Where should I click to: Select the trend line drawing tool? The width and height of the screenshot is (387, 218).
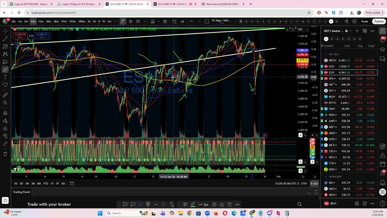pos(5,39)
